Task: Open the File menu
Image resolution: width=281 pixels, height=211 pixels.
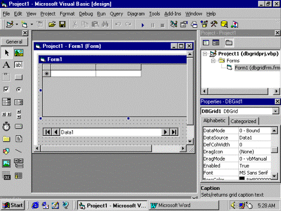Action: (6, 14)
